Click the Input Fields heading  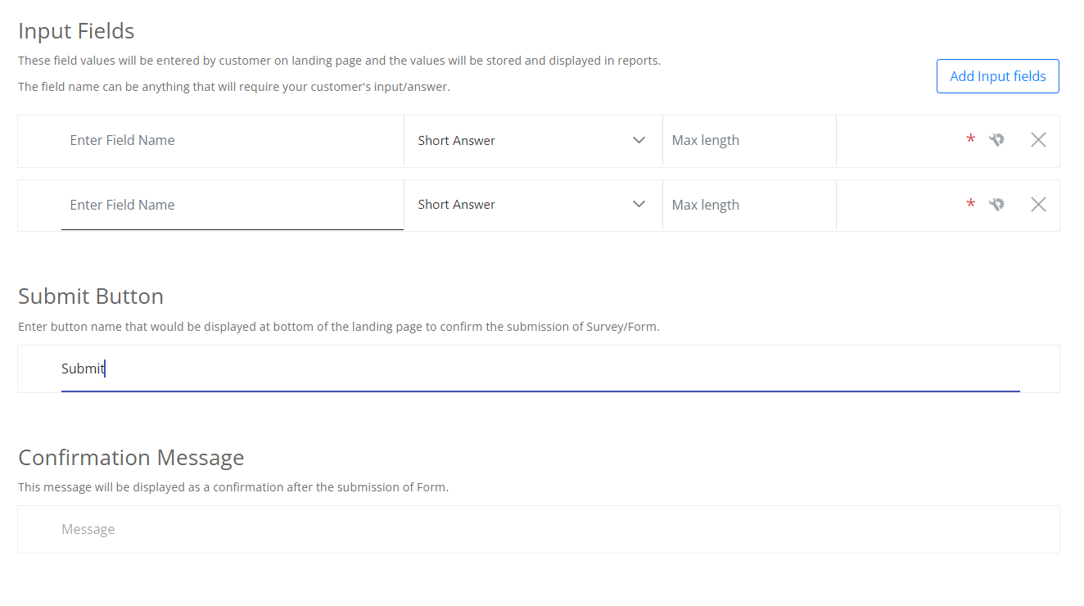coord(76,31)
